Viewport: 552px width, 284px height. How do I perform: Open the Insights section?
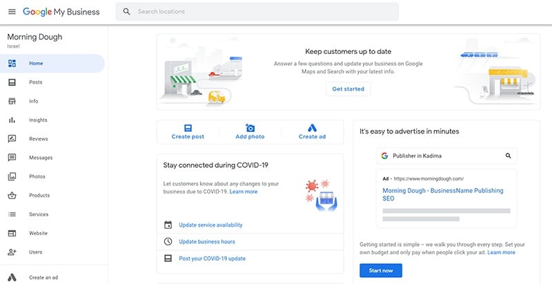pyautogui.click(x=38, y=120)
